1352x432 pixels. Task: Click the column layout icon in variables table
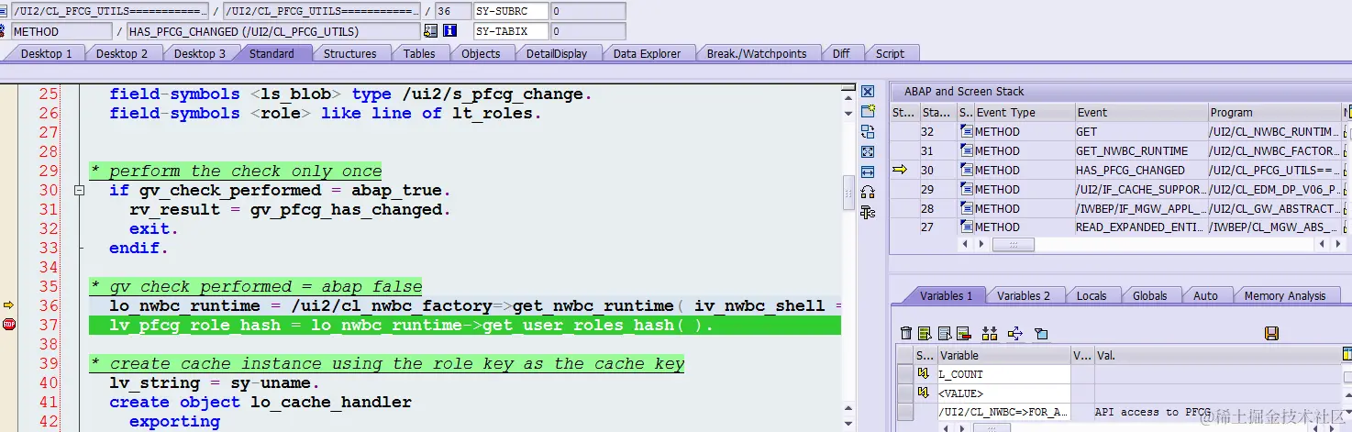[x=1346, y=354]
